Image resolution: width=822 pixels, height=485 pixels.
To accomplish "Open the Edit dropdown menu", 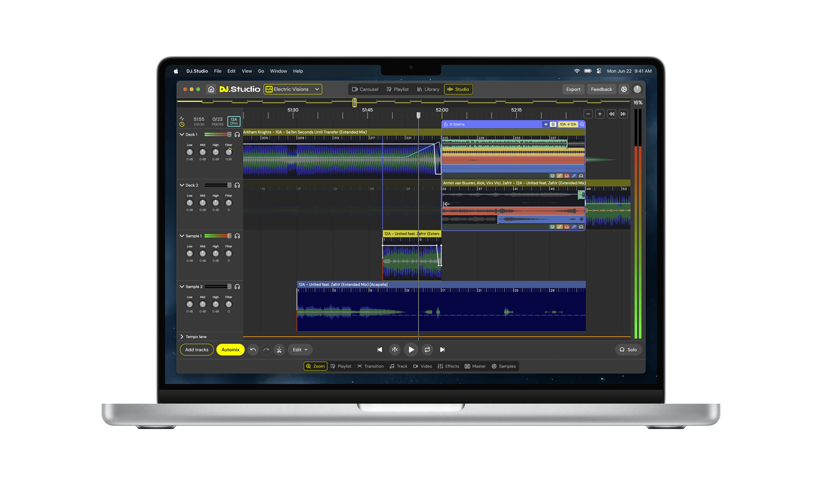I will [x=300, y=350].
